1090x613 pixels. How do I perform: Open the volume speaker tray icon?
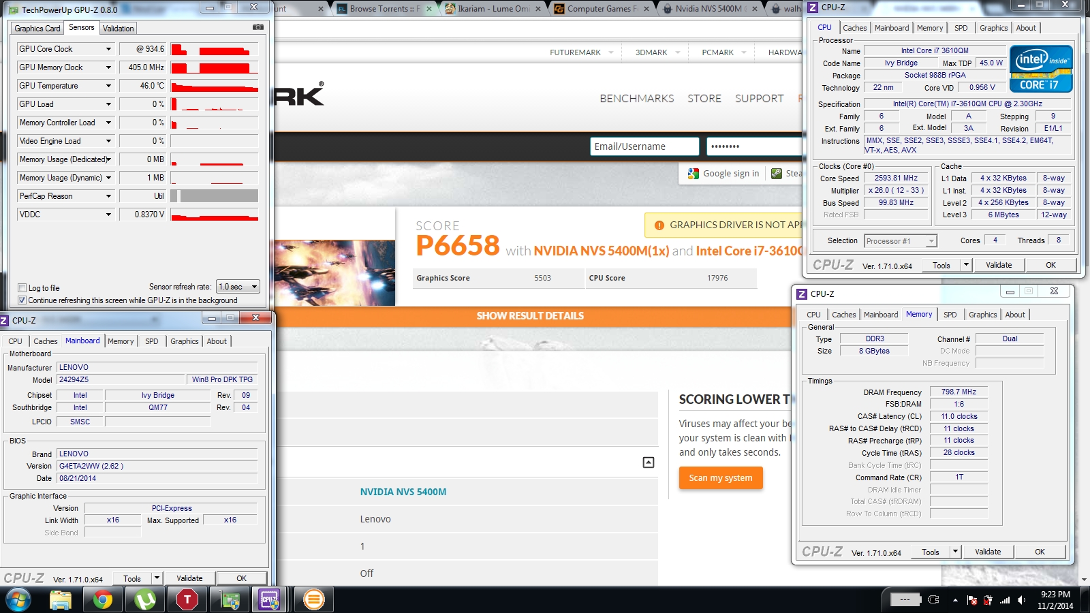click(1021, 600)
